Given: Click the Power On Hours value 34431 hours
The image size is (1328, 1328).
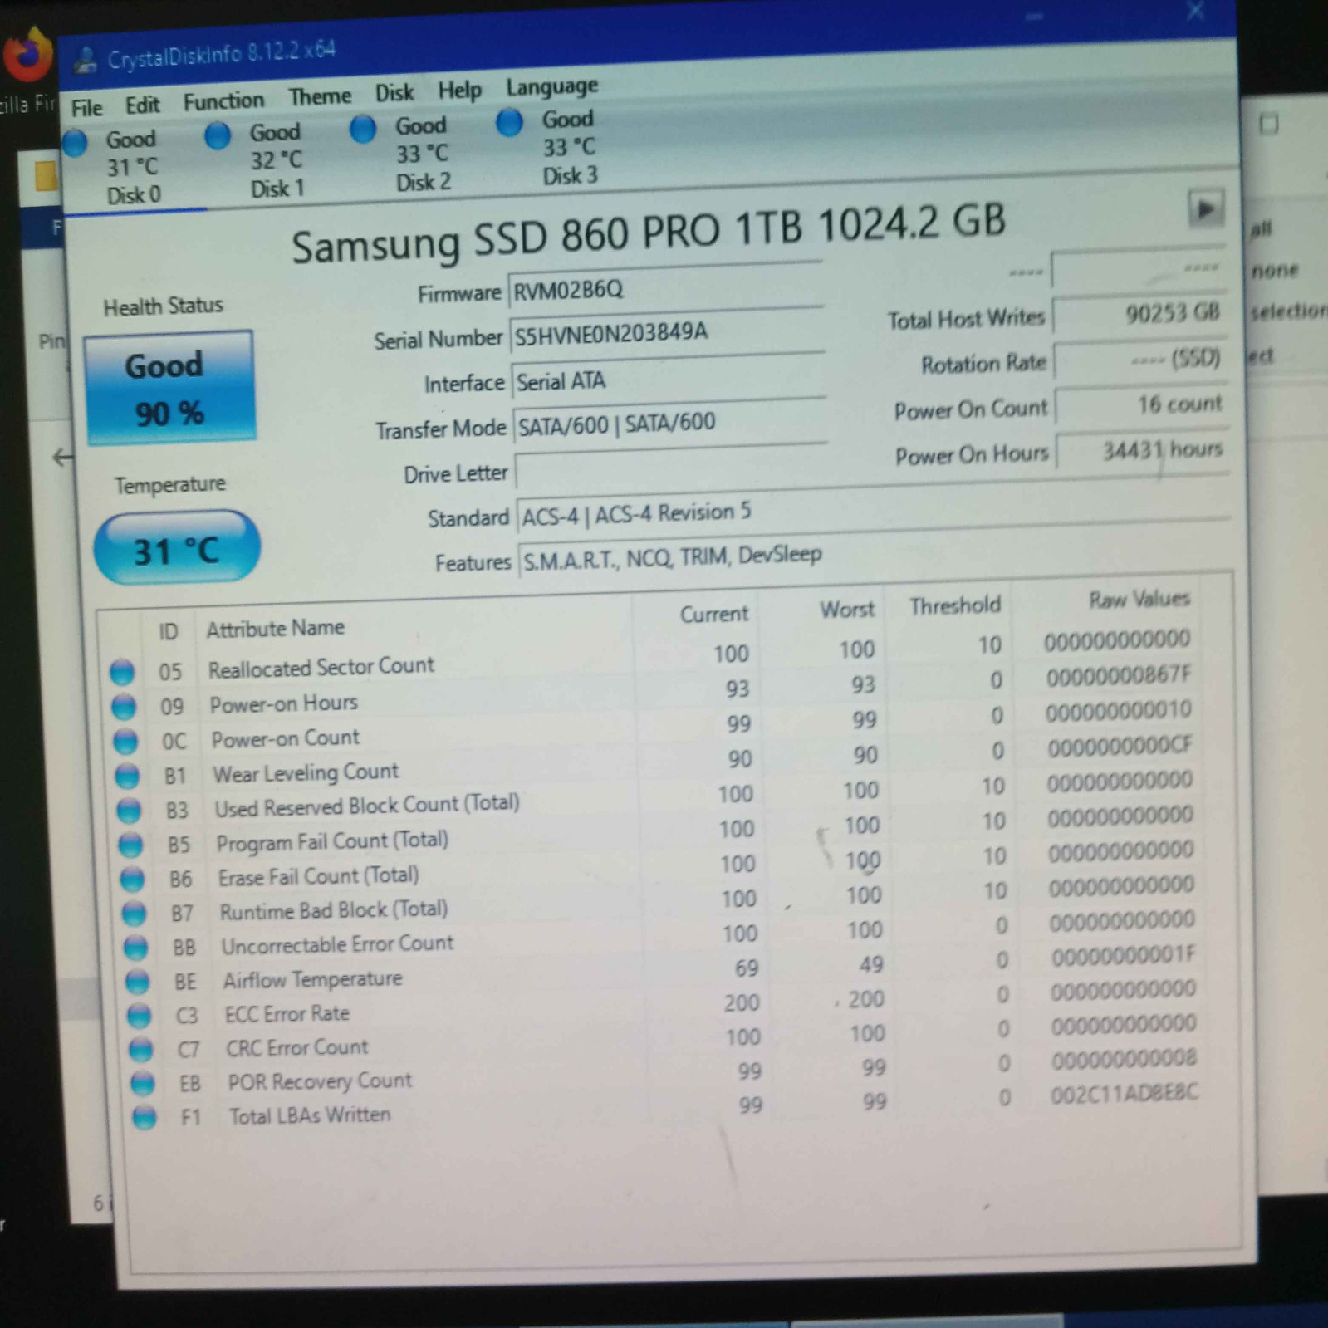Looking at the screenshot, I should [x=1143, y=450].
